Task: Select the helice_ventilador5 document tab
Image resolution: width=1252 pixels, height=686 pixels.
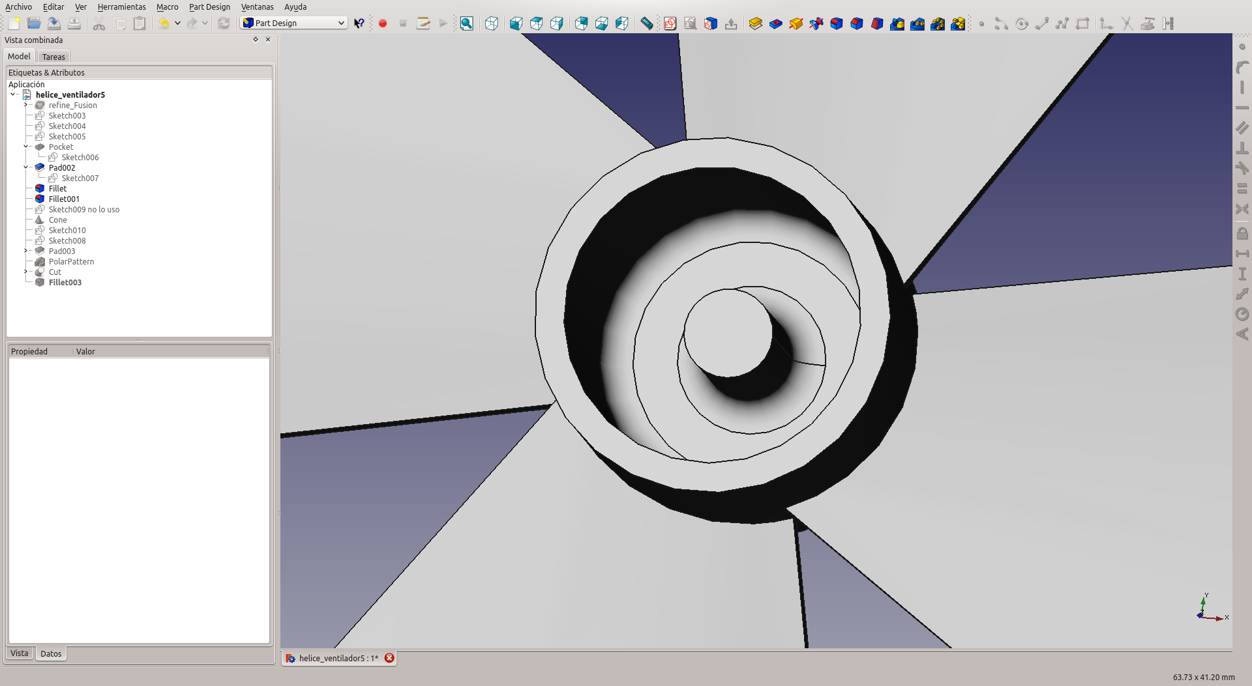Action: coord(338,658)
